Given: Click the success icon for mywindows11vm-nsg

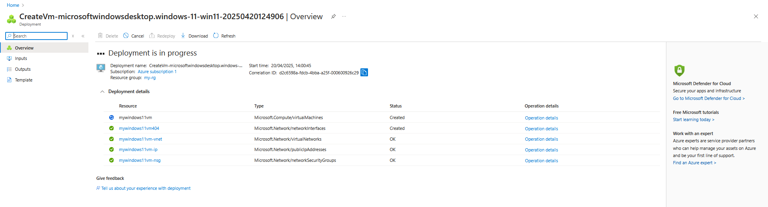Looking at the screenshot, I should coord(111,160).
